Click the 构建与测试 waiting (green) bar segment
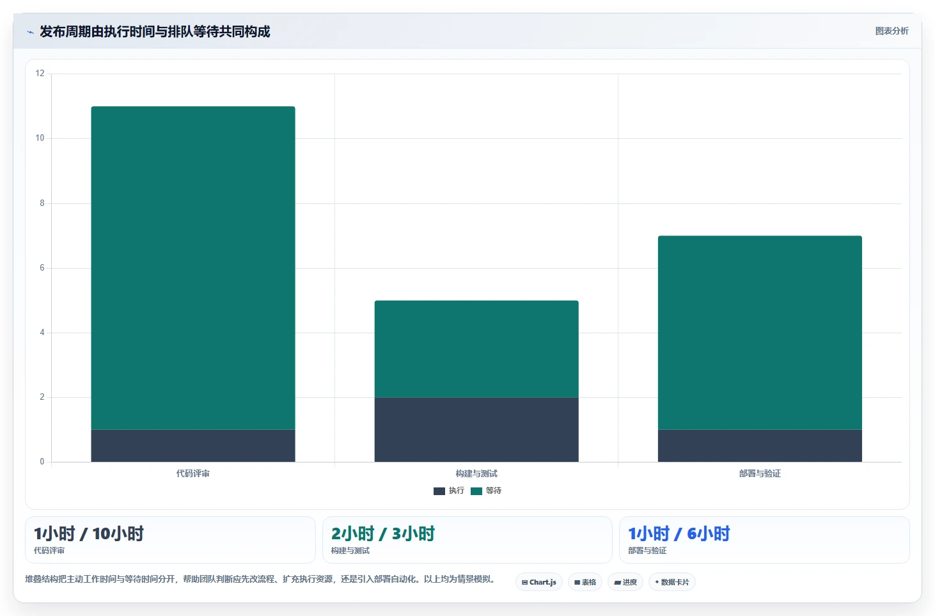Image resolution: width=935 pixels, height=616 pixels. [476, 349]
